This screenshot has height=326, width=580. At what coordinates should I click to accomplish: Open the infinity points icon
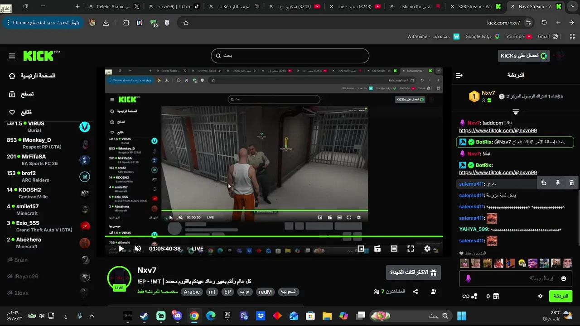[x=466, y=296]
